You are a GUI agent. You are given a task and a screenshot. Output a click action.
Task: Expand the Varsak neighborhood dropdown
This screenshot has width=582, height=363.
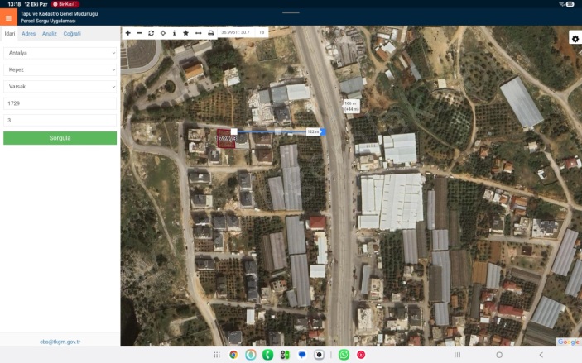[x=60, y=86]
